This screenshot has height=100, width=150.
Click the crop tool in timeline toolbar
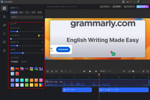47,71
